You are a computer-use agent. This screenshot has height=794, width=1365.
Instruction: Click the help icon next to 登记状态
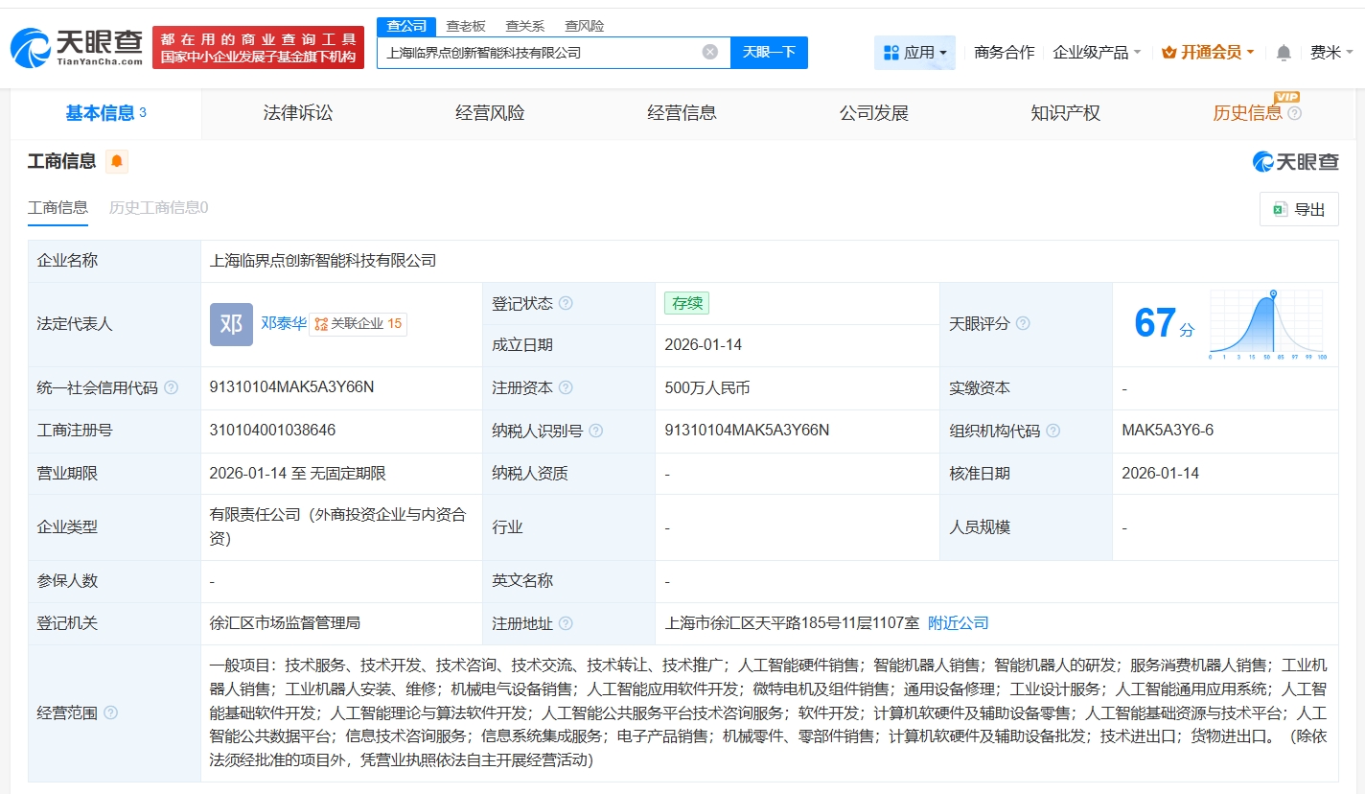(566, 304)
